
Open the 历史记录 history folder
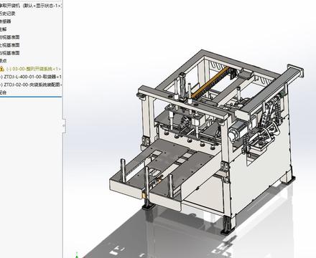(x=7, y=14)
